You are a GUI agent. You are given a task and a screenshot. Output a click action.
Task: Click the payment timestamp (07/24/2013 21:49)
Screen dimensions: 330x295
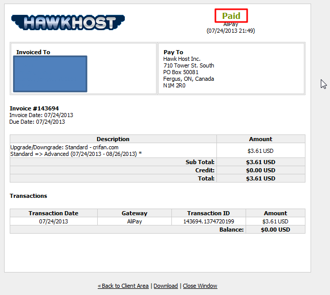(x=231, y=31)
